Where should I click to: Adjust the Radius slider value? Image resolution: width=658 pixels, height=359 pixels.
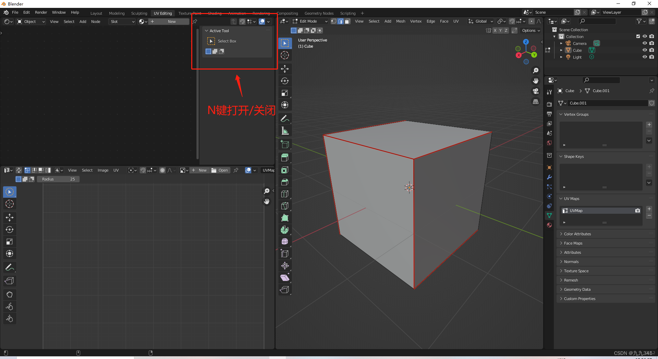coord(58,179)
